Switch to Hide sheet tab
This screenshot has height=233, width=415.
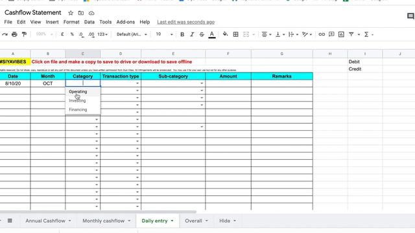pyautogui.click(x=224, y=221)
